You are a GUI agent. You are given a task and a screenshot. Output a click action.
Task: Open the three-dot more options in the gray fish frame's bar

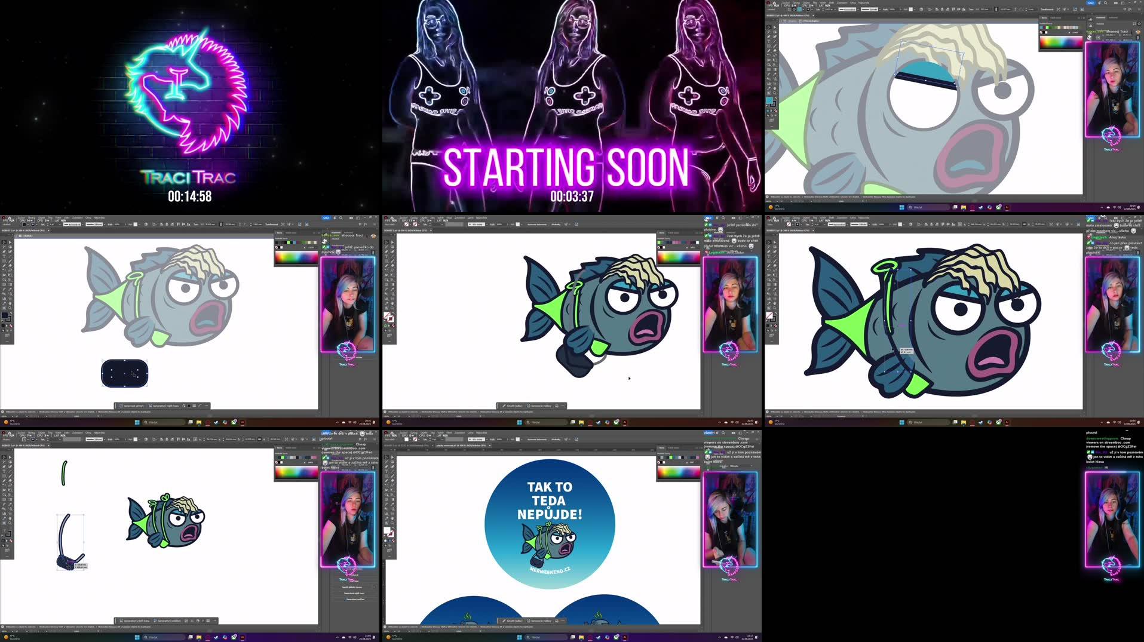coord(207,406)
